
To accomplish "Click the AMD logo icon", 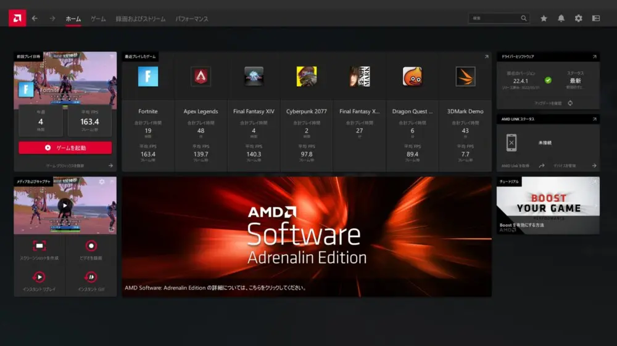I will (x=17, y=18).
